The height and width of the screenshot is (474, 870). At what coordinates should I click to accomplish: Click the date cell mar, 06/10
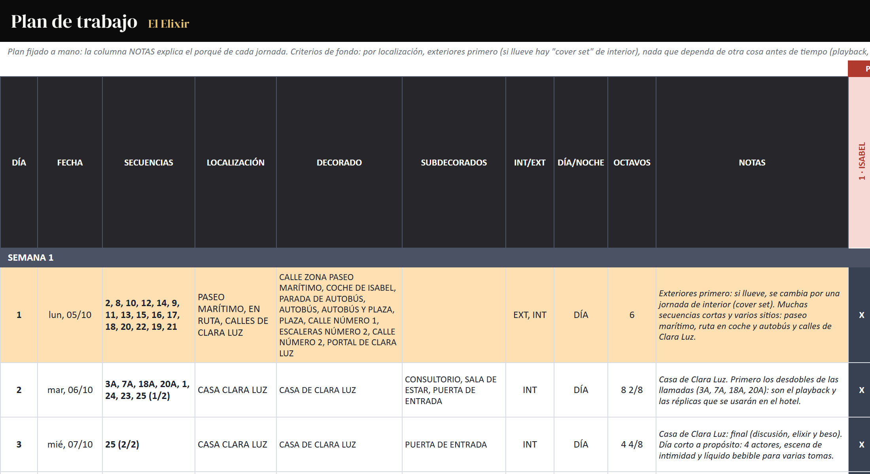tap(70, 390)
